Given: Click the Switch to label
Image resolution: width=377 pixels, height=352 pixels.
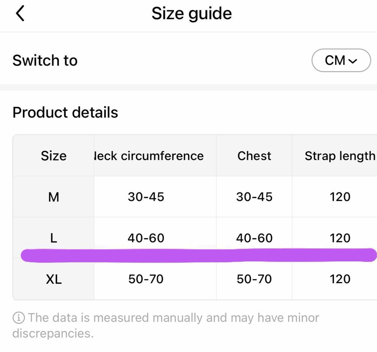Looking at the screenshot, I should click(45, 60).
